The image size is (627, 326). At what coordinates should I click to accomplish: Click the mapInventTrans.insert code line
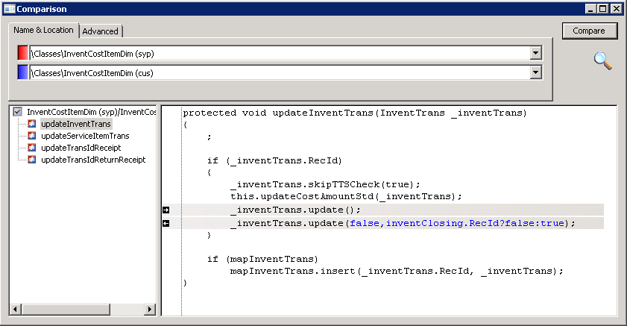[x=397, y=272]
